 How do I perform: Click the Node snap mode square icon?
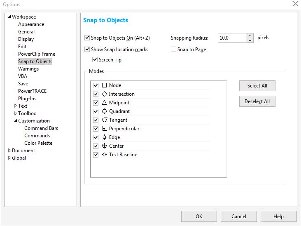tap(105, 85)
